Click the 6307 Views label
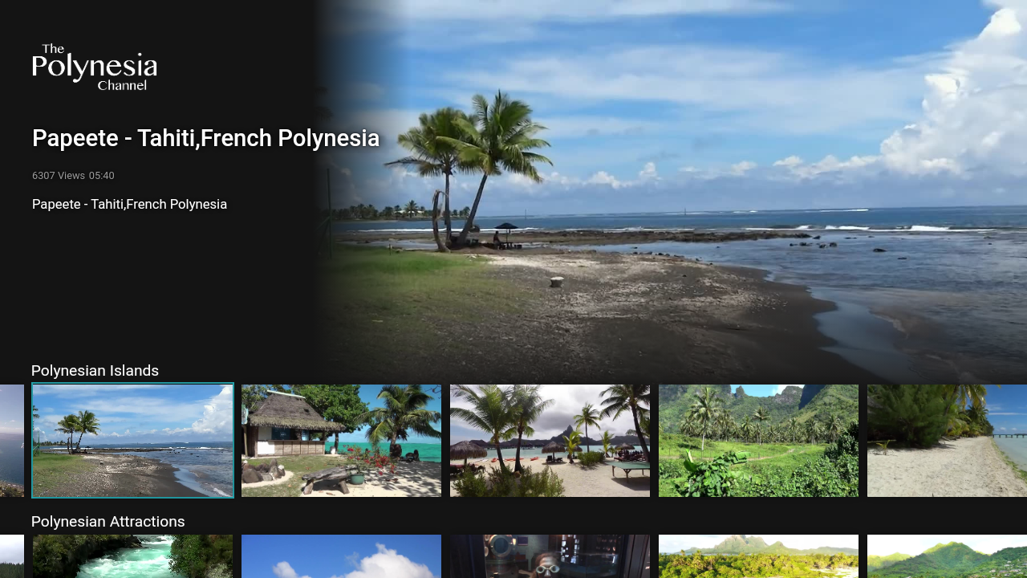The width and height of the screenshot is (1027, 578). tap(59, 176)
